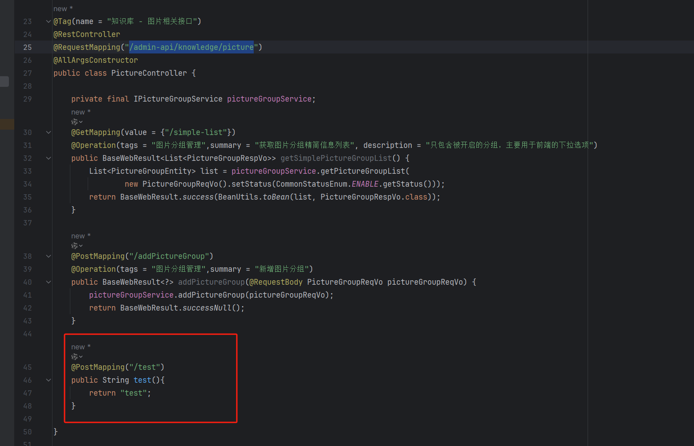
Task: Open "new *" hint above addPictureGroup method
Action: (81, 236)
